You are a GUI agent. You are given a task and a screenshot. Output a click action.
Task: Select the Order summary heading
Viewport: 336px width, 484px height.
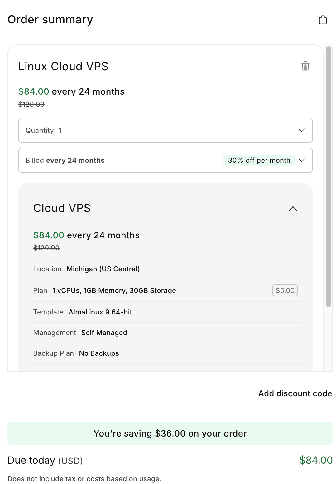click(x=50, y=19)
